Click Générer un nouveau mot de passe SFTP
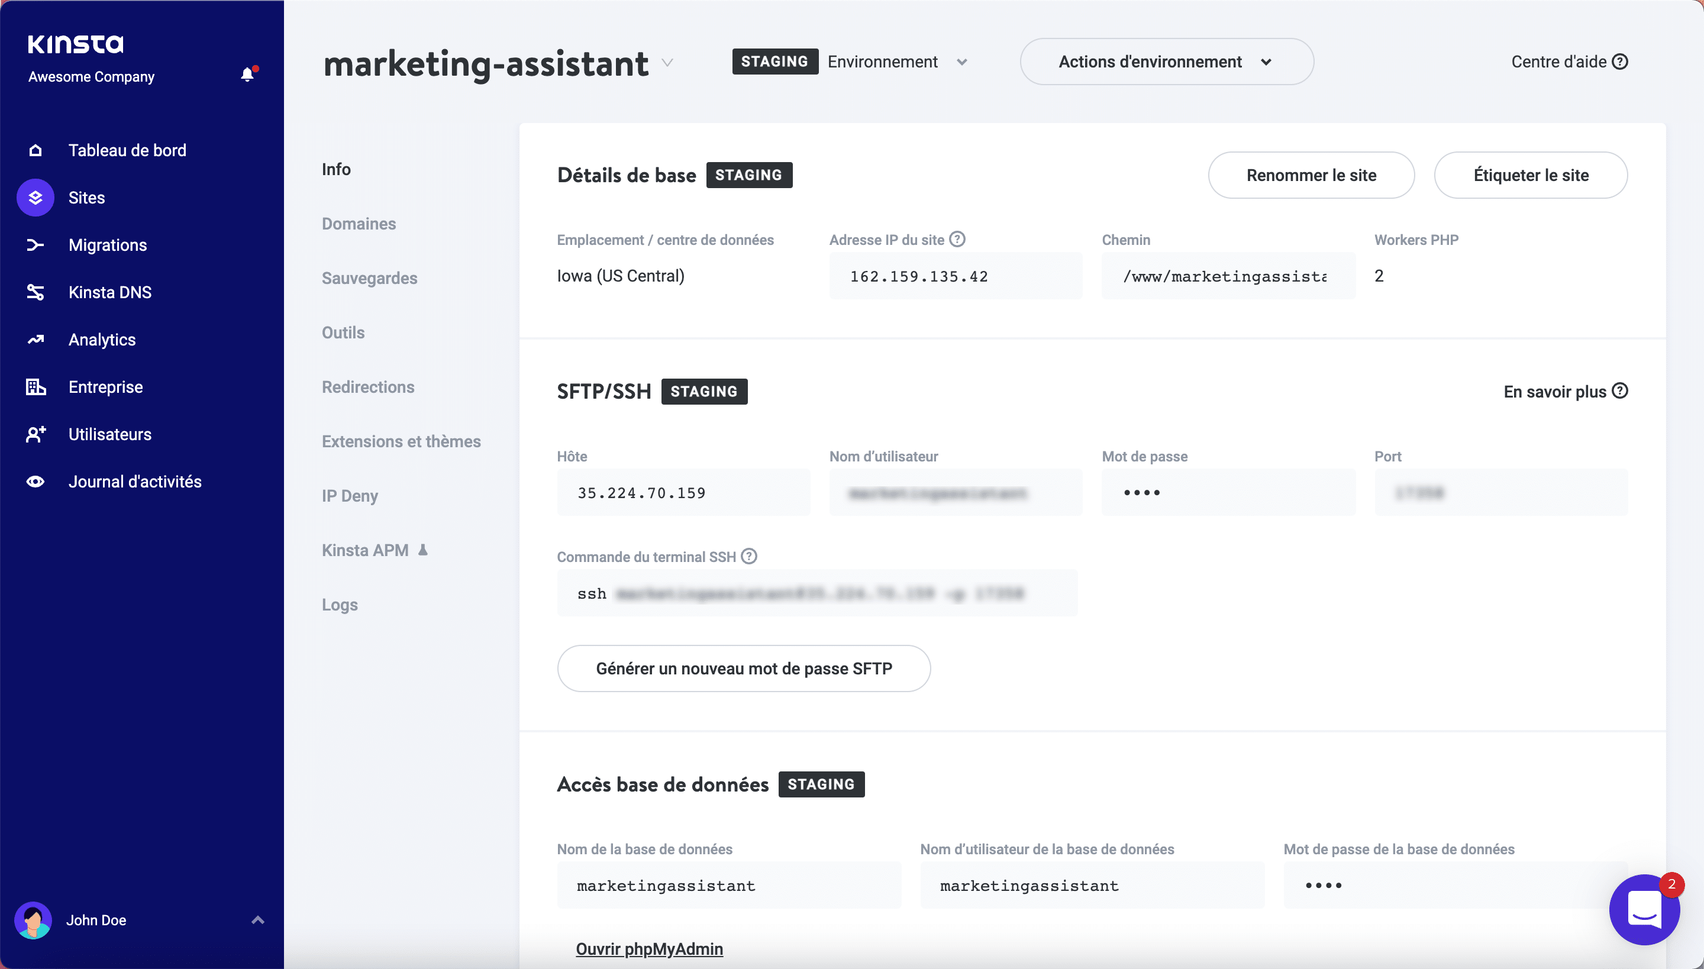1704x969 pixels. coord(744,668)
